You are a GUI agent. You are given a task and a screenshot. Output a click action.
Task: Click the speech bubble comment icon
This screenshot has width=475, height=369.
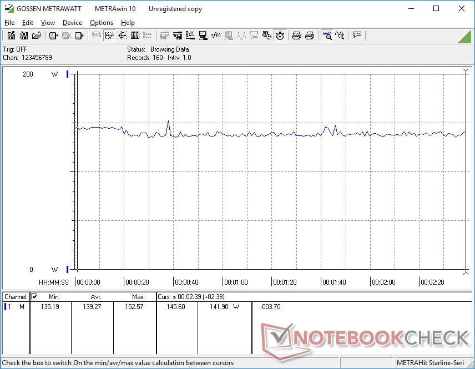[357, 35]
